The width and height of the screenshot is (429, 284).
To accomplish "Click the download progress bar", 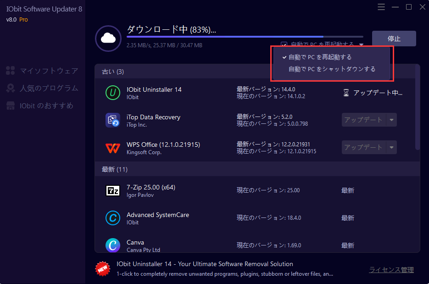I will [x=245, y=37].
